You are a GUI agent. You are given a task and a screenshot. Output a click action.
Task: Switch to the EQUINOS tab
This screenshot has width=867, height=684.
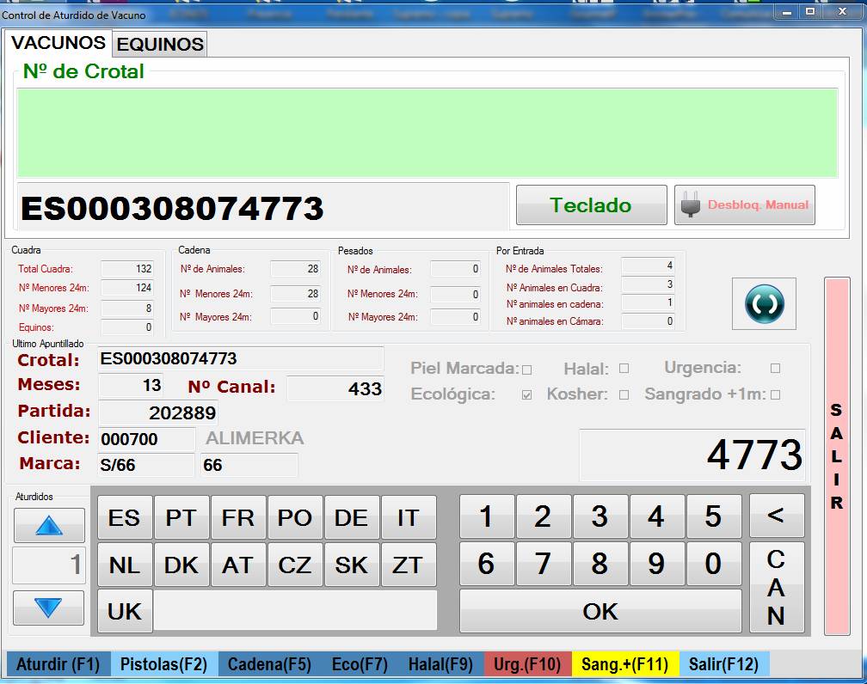[160, 45]
